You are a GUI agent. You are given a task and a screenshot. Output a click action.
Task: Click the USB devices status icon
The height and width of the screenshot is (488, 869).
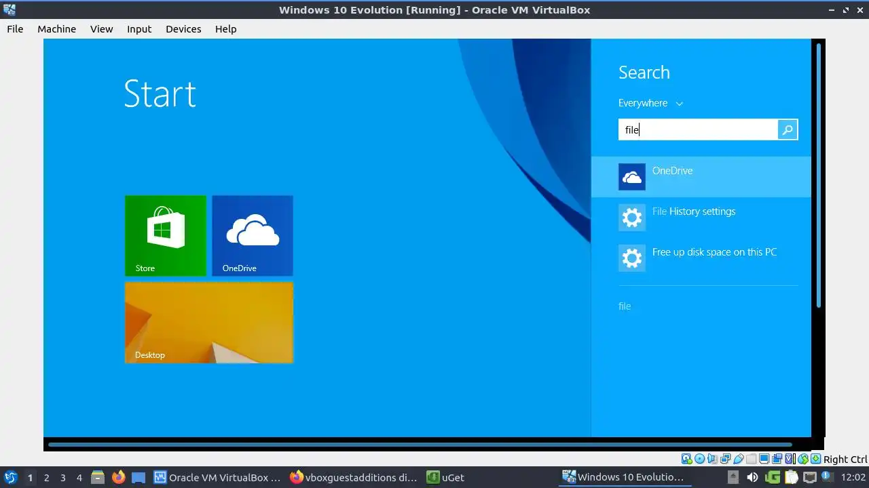click(739, 460)
